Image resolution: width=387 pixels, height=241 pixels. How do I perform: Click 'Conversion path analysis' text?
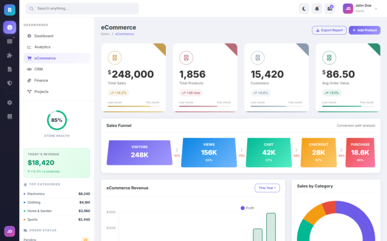tap(356, 126)
